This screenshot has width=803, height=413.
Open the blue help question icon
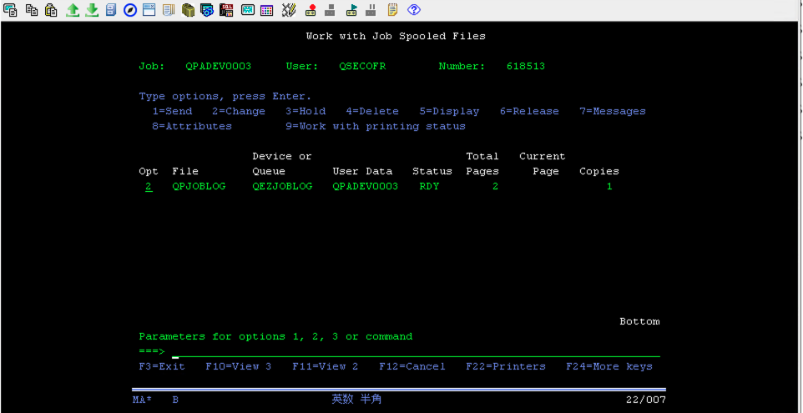tap(414, 9)
